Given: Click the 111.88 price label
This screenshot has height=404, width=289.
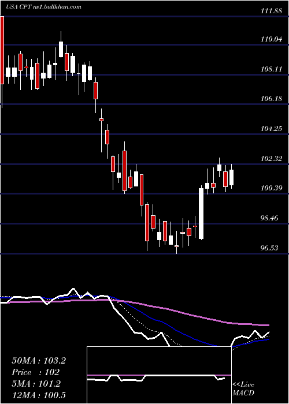Looking at the screenshot, I should (271, 10).
